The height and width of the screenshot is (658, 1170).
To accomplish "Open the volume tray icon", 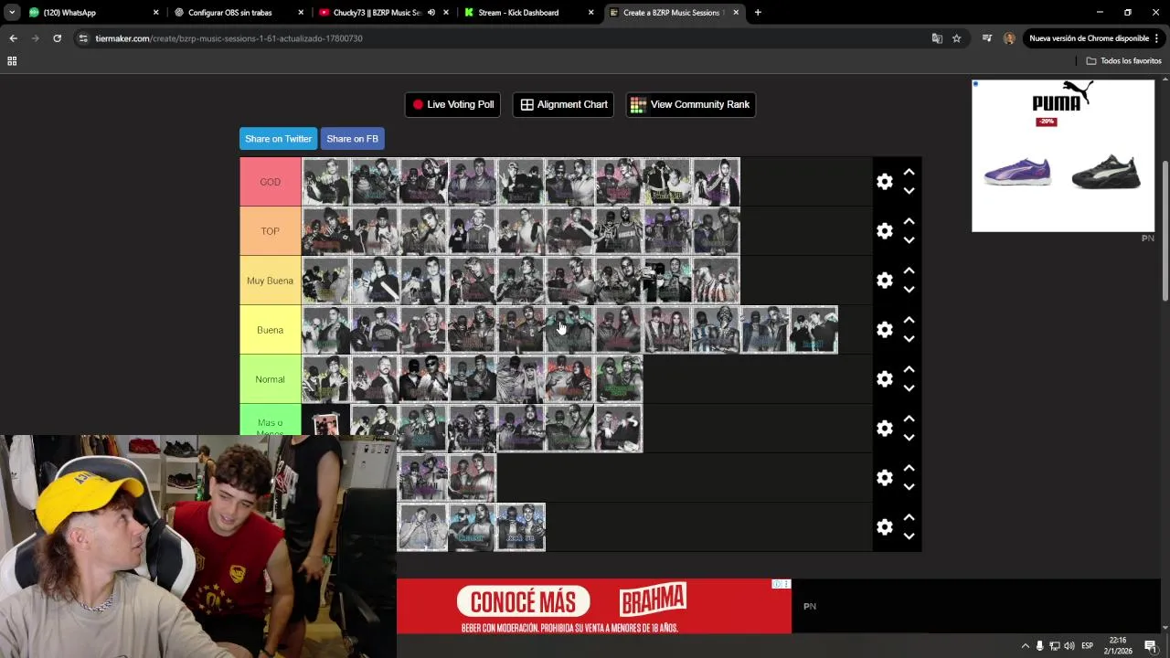I will pos(1069,646).
